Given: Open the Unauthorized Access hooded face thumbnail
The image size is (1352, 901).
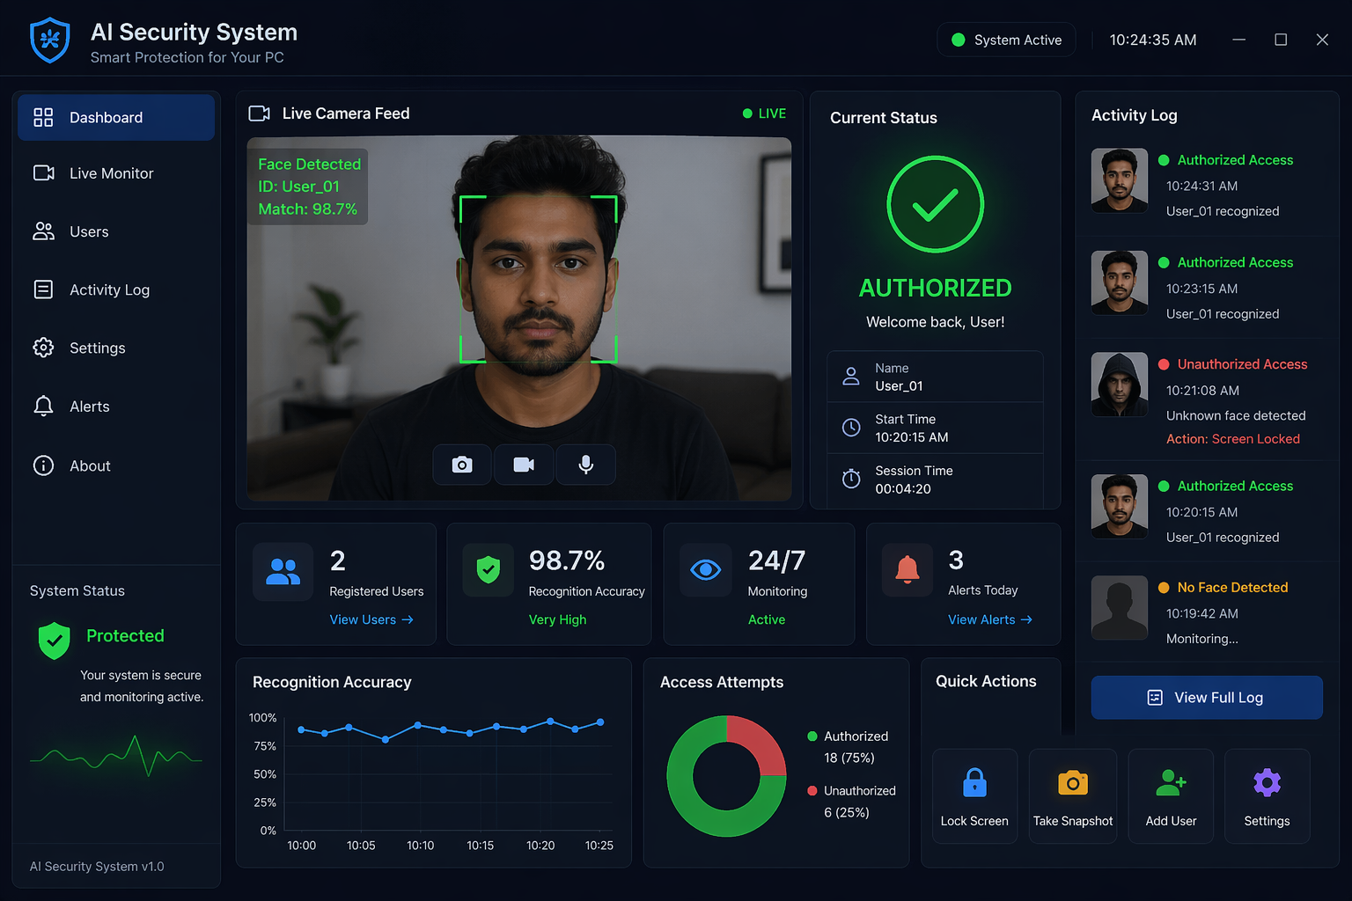Looking at the screenshot, I should click(x=1120, y=385).
